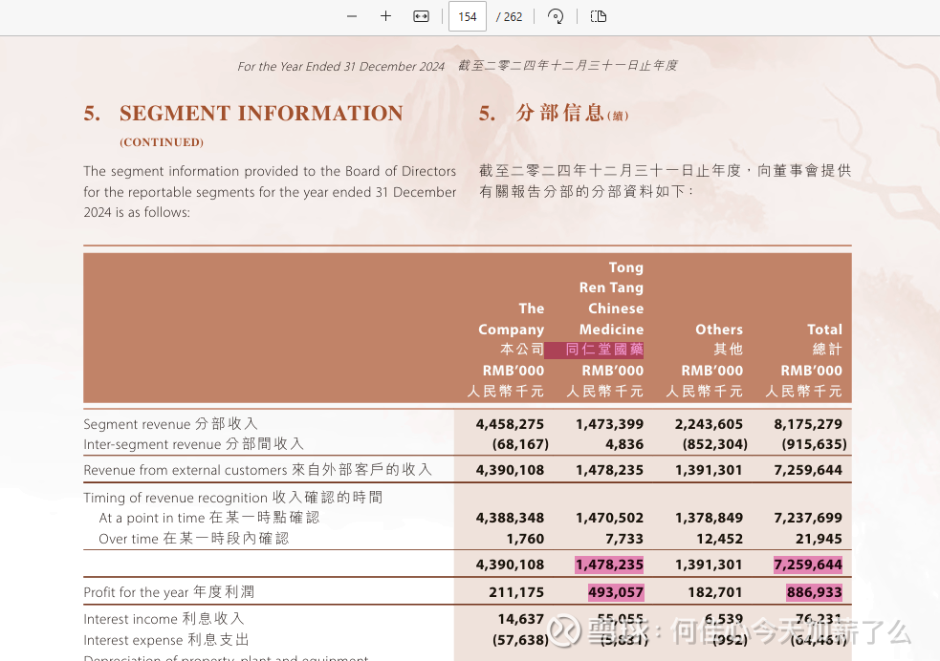
Task: Select highlighted profit figure 493,057
Action: pos(615,592)
